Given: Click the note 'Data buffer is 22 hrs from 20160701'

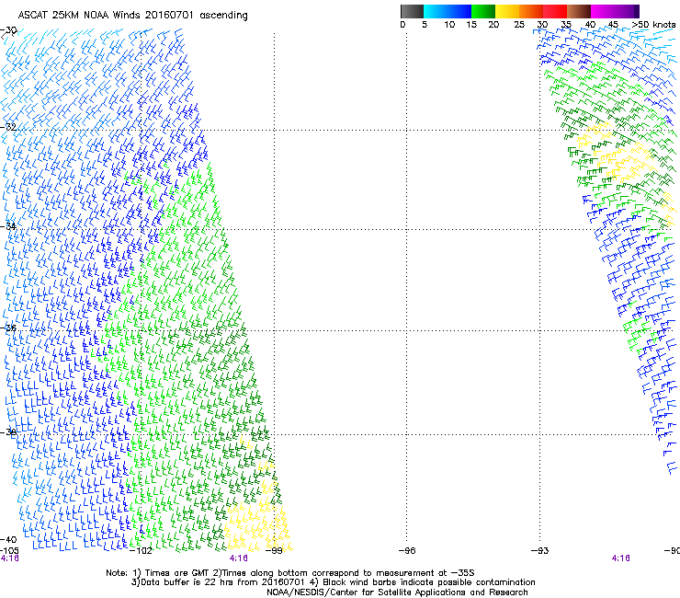Looking at the screenshot, I should click(x=221, y=582).
